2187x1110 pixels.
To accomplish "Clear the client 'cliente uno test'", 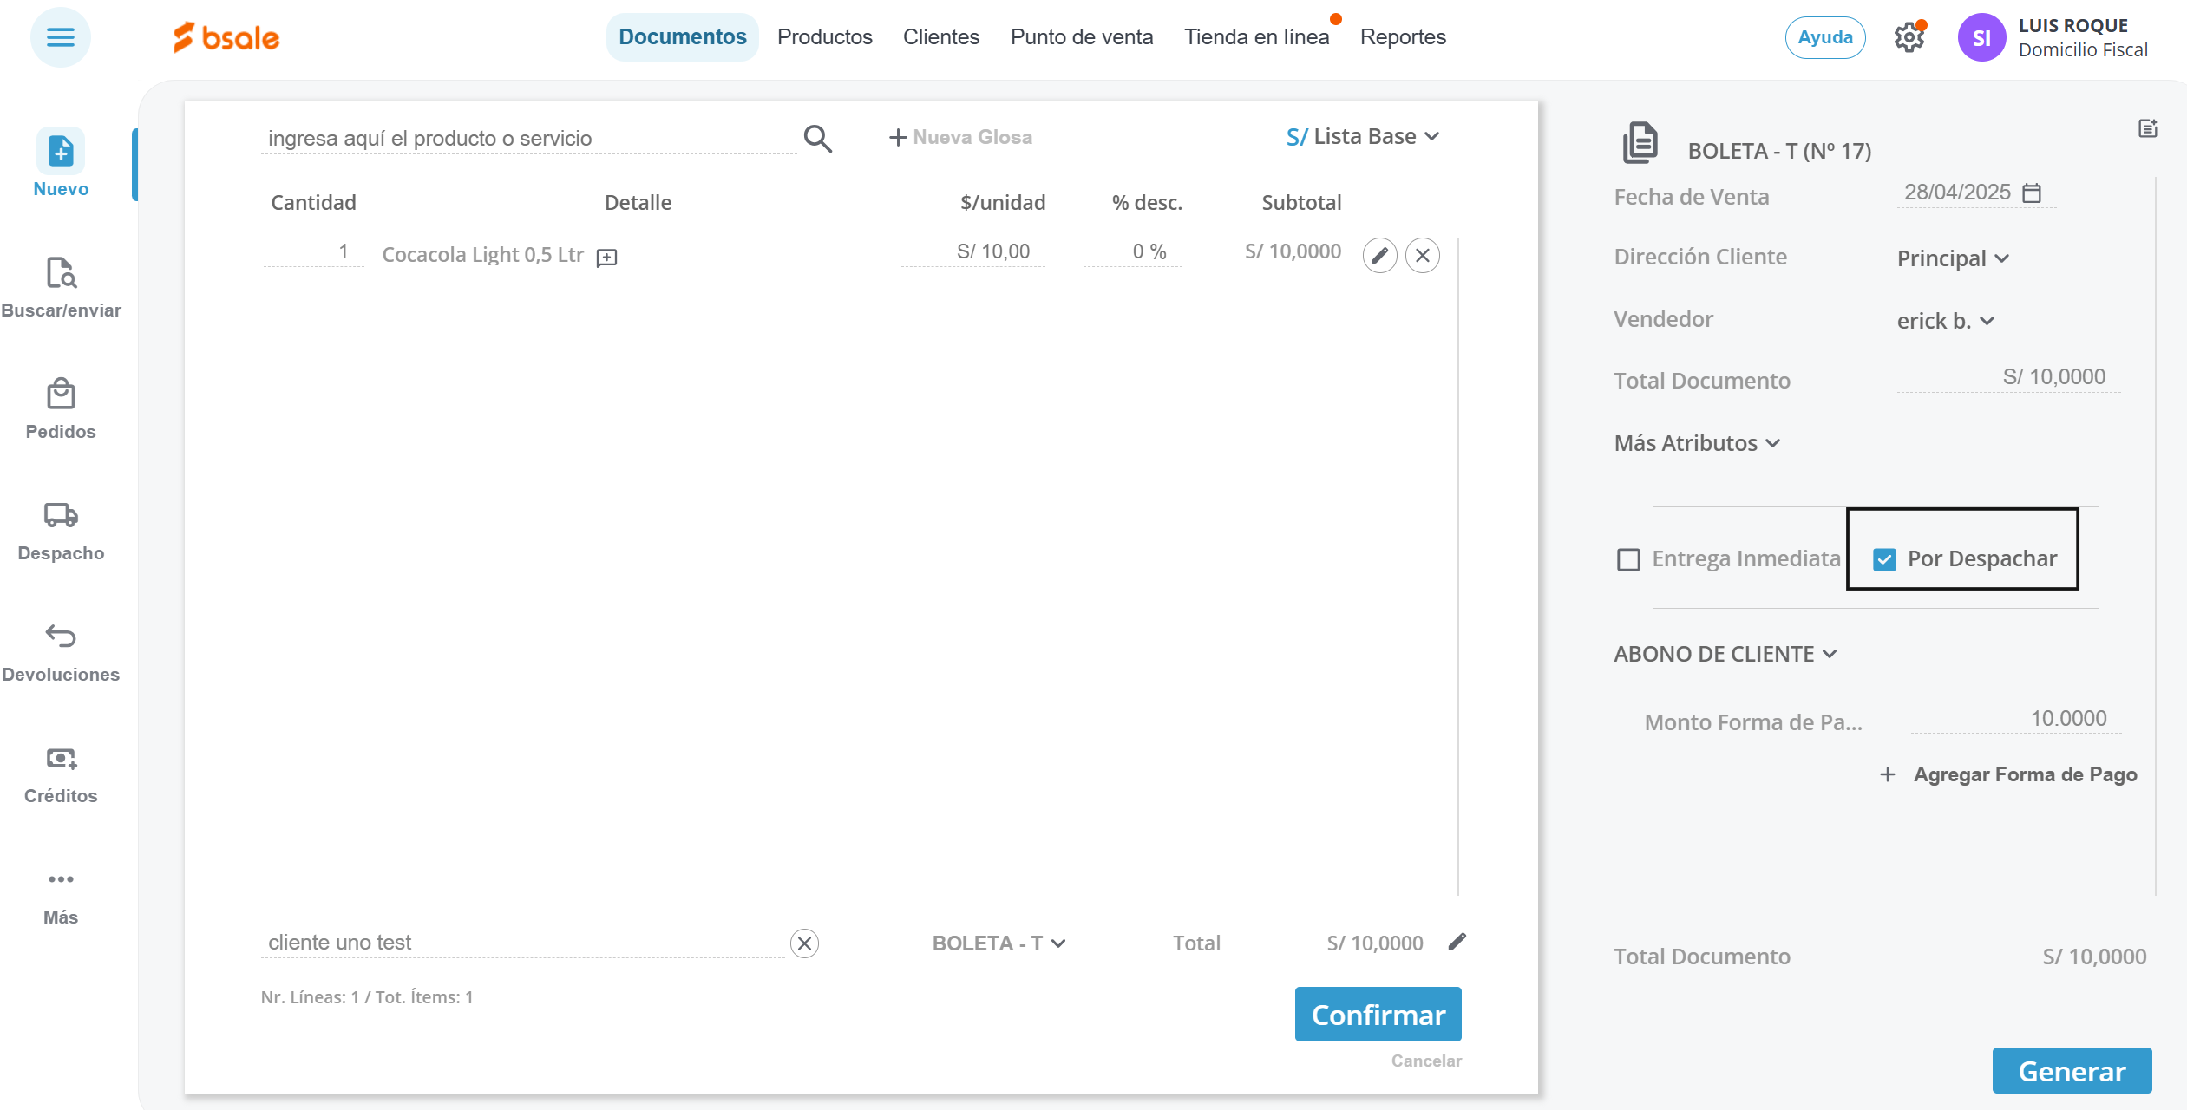I will tap(804, 943).
